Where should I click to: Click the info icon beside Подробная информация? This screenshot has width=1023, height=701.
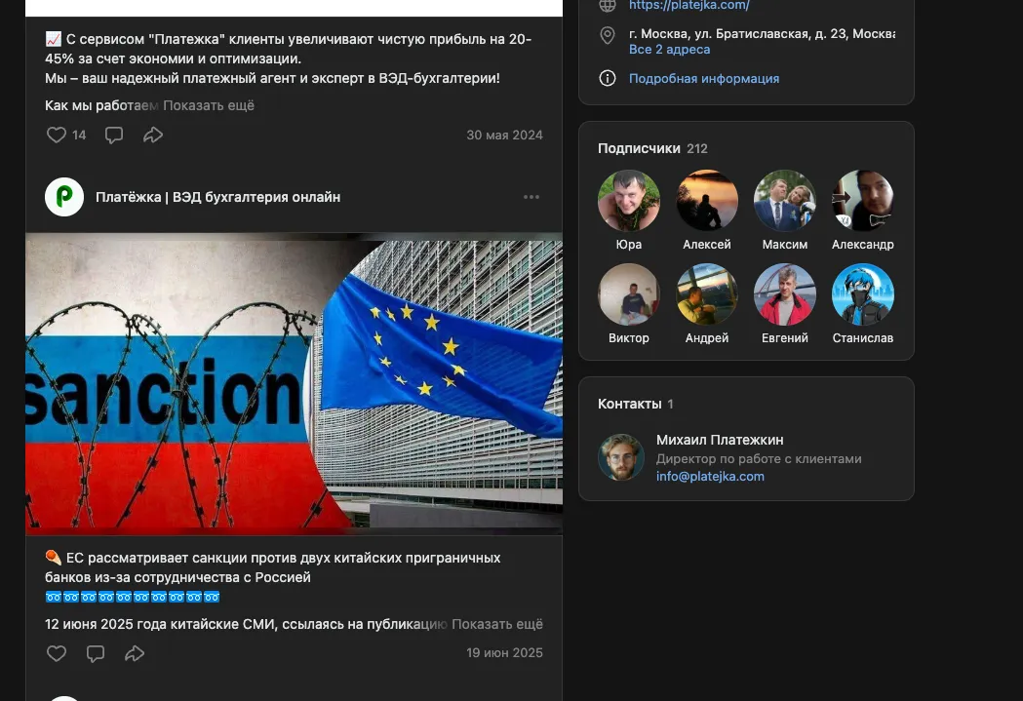click(x=607, y=78)
